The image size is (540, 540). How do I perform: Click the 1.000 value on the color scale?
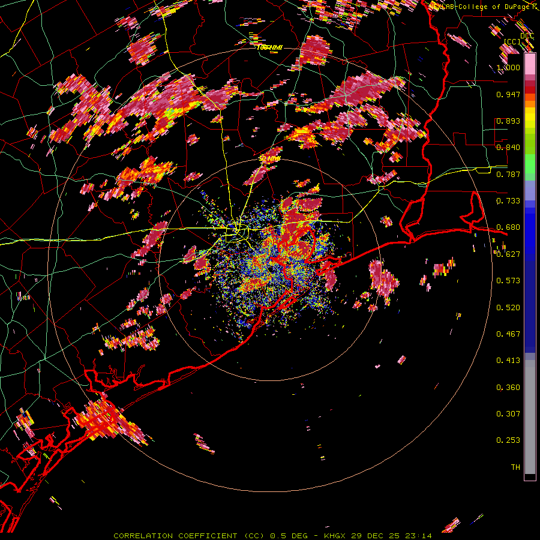[x=508, y=67]
